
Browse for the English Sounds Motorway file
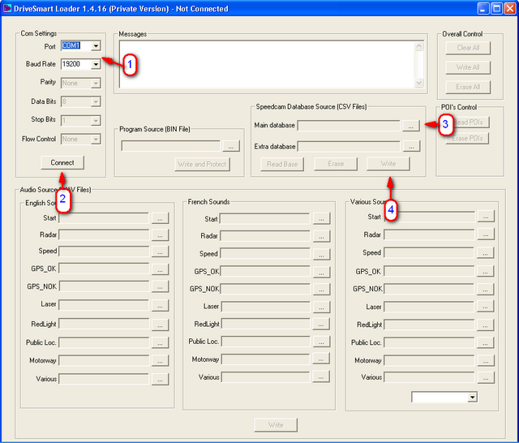[x=160, y=360]
